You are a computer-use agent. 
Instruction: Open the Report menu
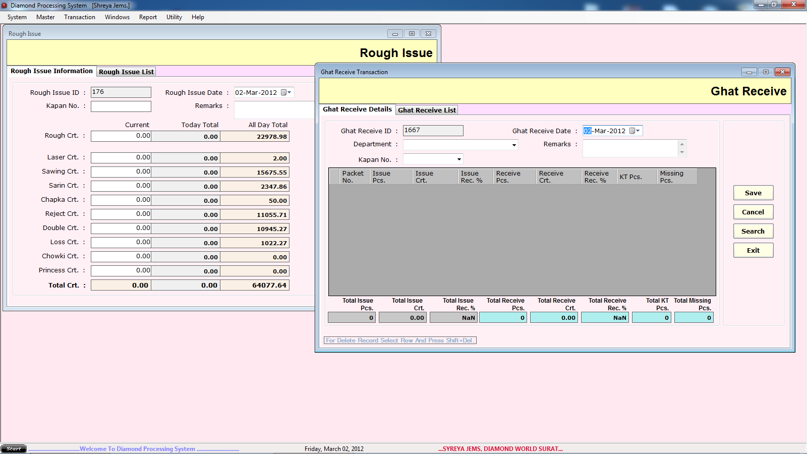click(x=148, y=17)
